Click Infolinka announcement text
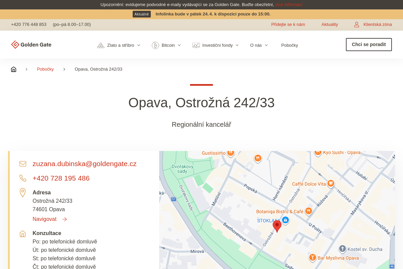The width and height of the screenshot is (403, 269). point(213,14)
